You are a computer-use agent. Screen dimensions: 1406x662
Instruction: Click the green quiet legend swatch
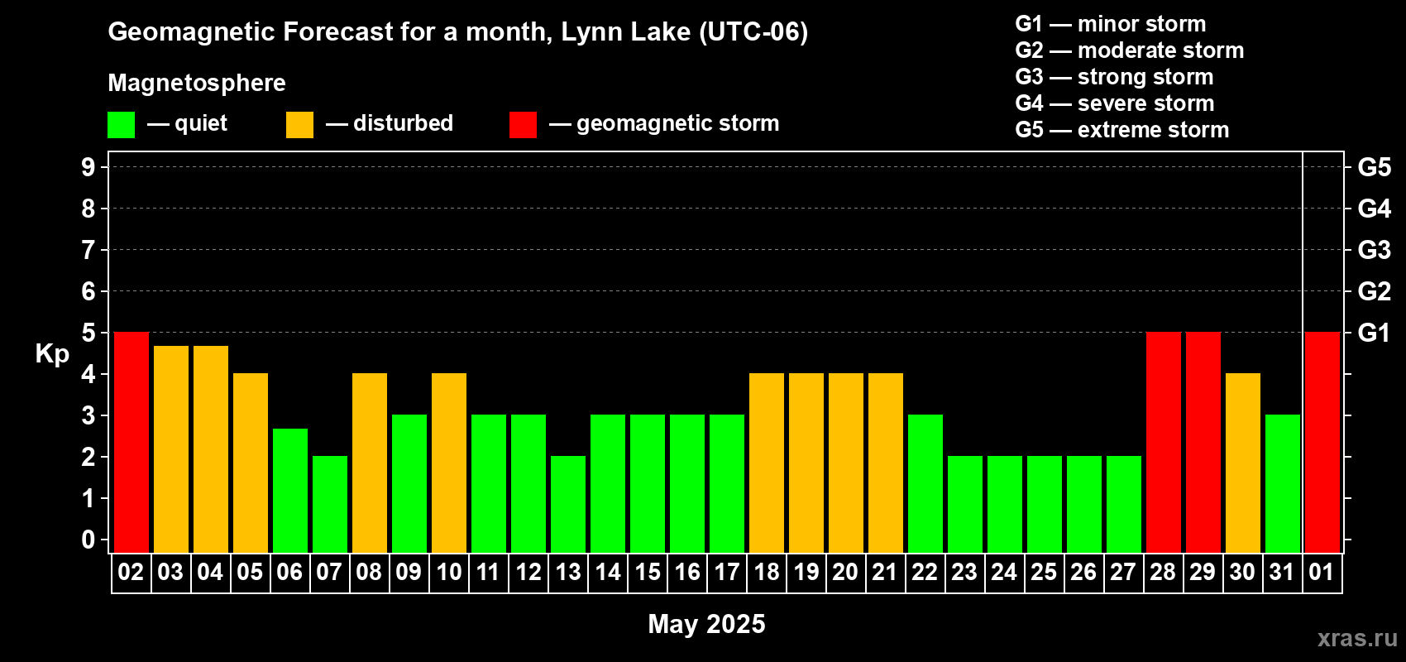click(121, 125)
